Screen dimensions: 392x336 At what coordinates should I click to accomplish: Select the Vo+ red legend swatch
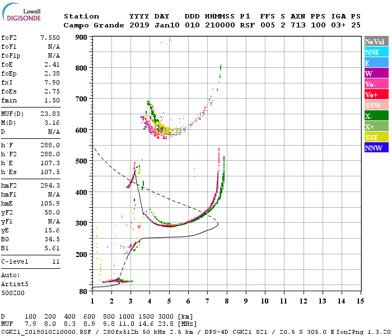(376, 95)
